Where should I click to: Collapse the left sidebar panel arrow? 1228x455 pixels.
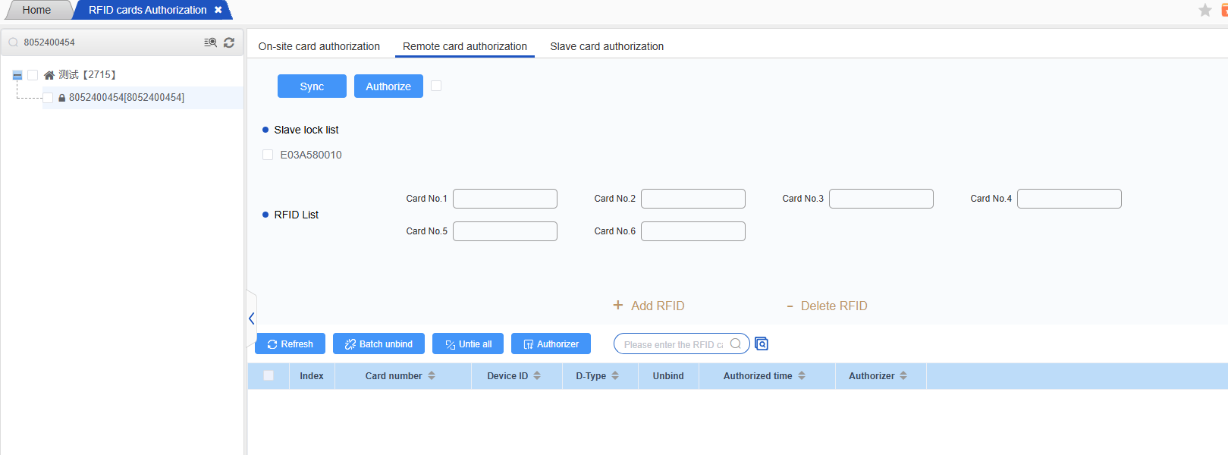coord(252,318)
